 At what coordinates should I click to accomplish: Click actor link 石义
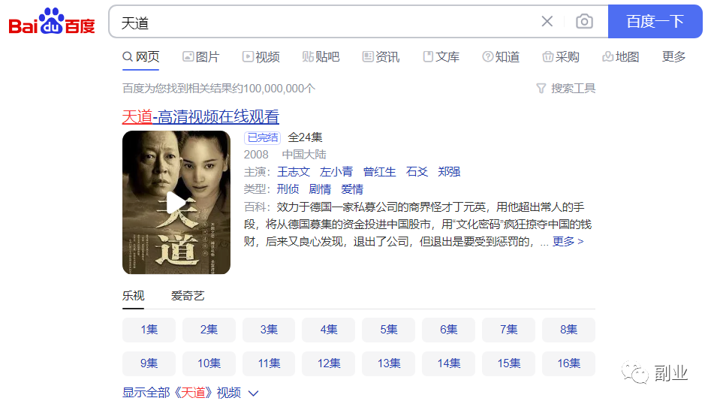[417, 172]
